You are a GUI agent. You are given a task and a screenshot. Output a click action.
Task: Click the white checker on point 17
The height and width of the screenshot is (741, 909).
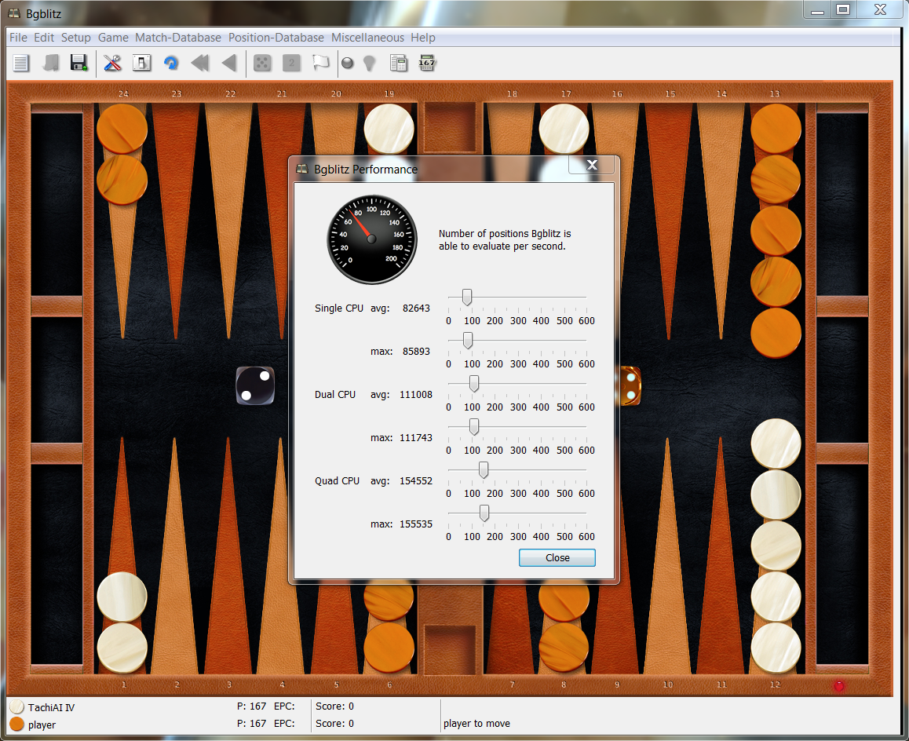point(564,129)
